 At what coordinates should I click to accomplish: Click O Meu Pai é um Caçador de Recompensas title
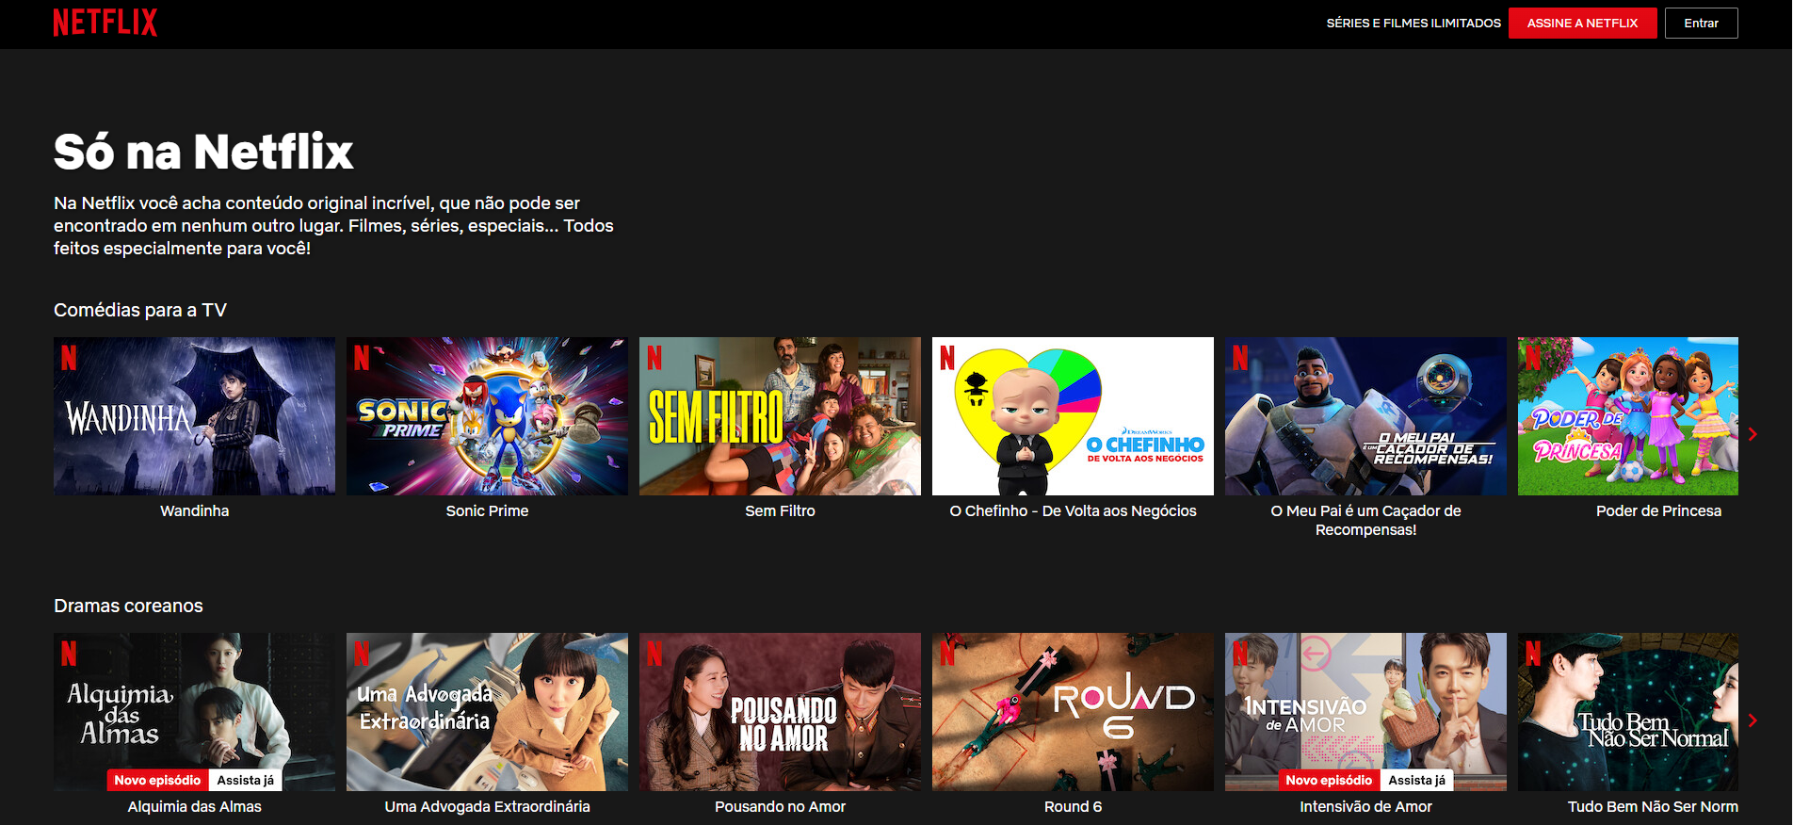pos(1365,520)
